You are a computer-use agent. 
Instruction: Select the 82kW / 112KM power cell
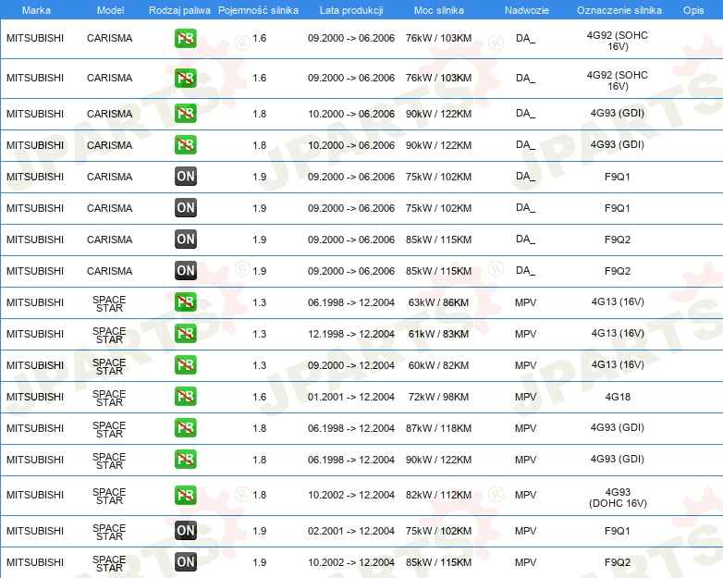coord(438,495)
